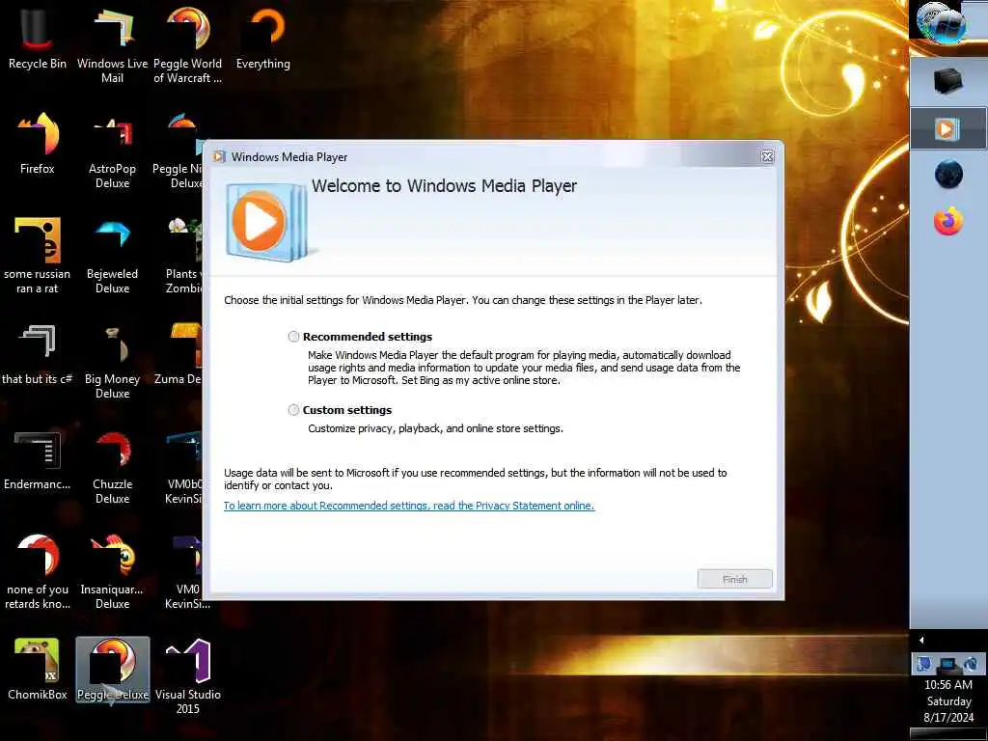Viewport: 988px width, 741px height.
Task: Select the 'none of you' desktop icon
Action: [x=38, y=572]
